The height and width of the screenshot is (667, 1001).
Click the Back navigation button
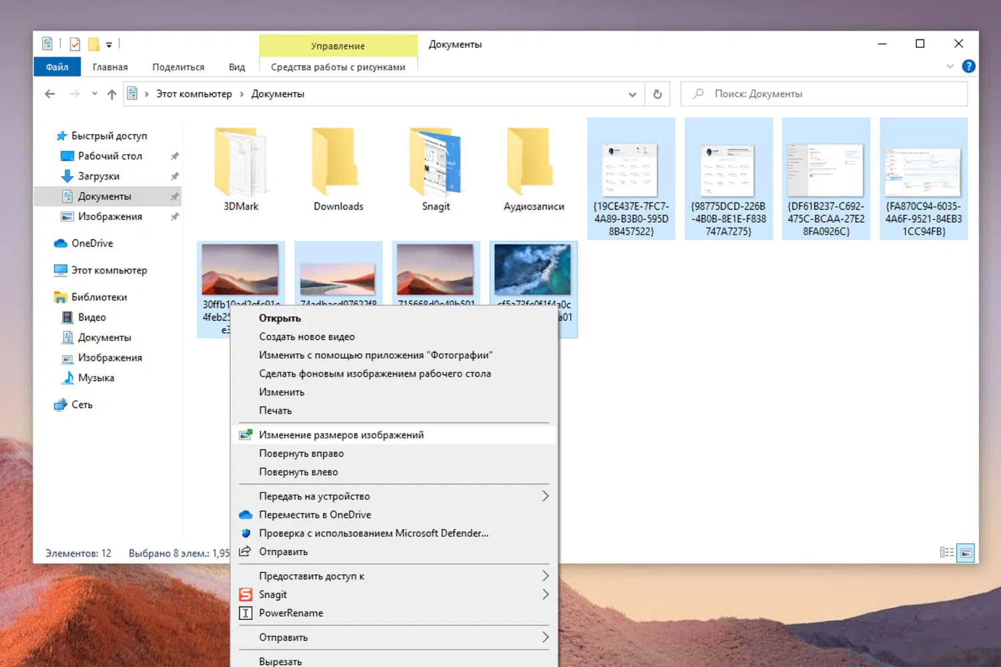tap(50, 93)
